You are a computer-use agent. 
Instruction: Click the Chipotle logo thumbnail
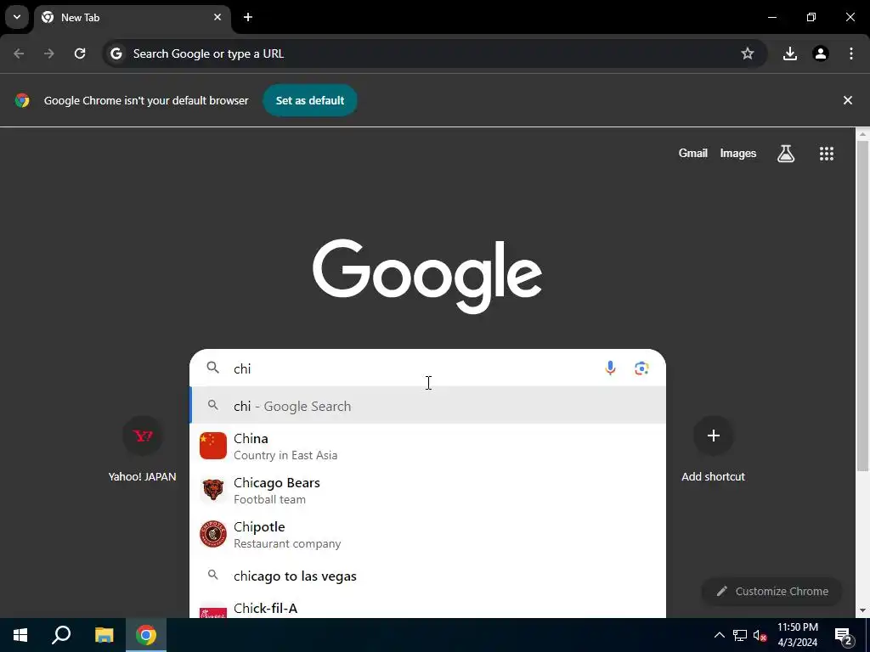click(x=213, y=534)
